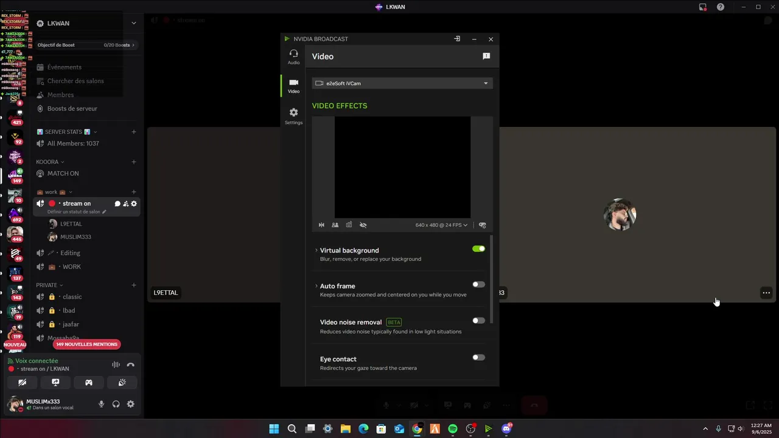
Task: Open more options on the MUSLIM333 tile
Action: (x=766, y=293)
